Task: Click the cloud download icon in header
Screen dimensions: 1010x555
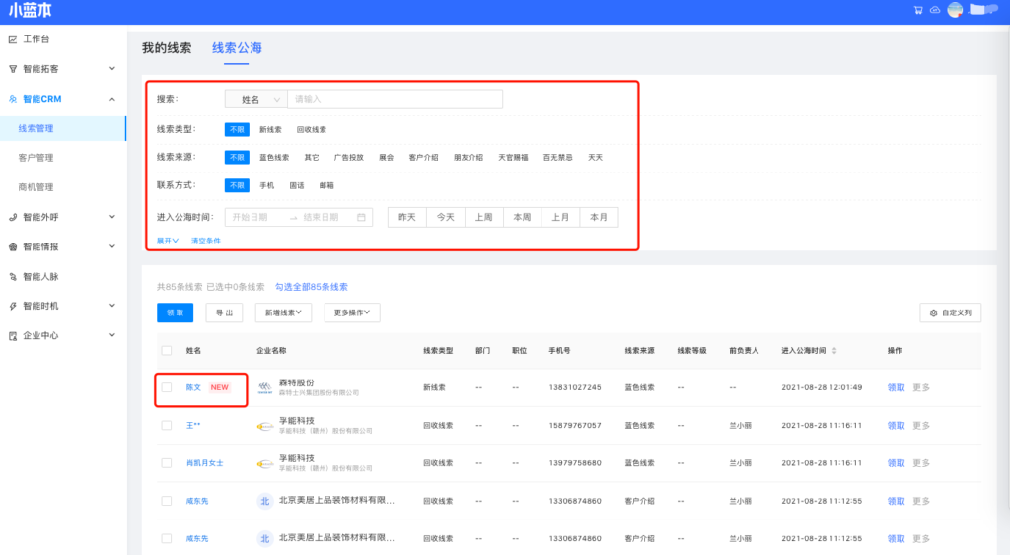Action: click(x=935, y=11)
